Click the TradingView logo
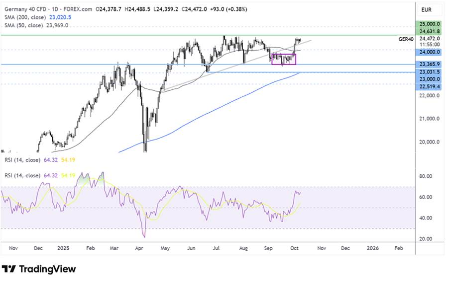 coord(39,269)
